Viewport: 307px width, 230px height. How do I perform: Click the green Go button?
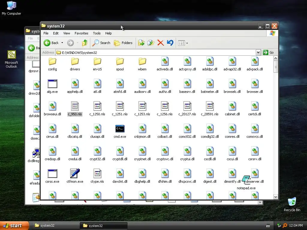point(268,52)
